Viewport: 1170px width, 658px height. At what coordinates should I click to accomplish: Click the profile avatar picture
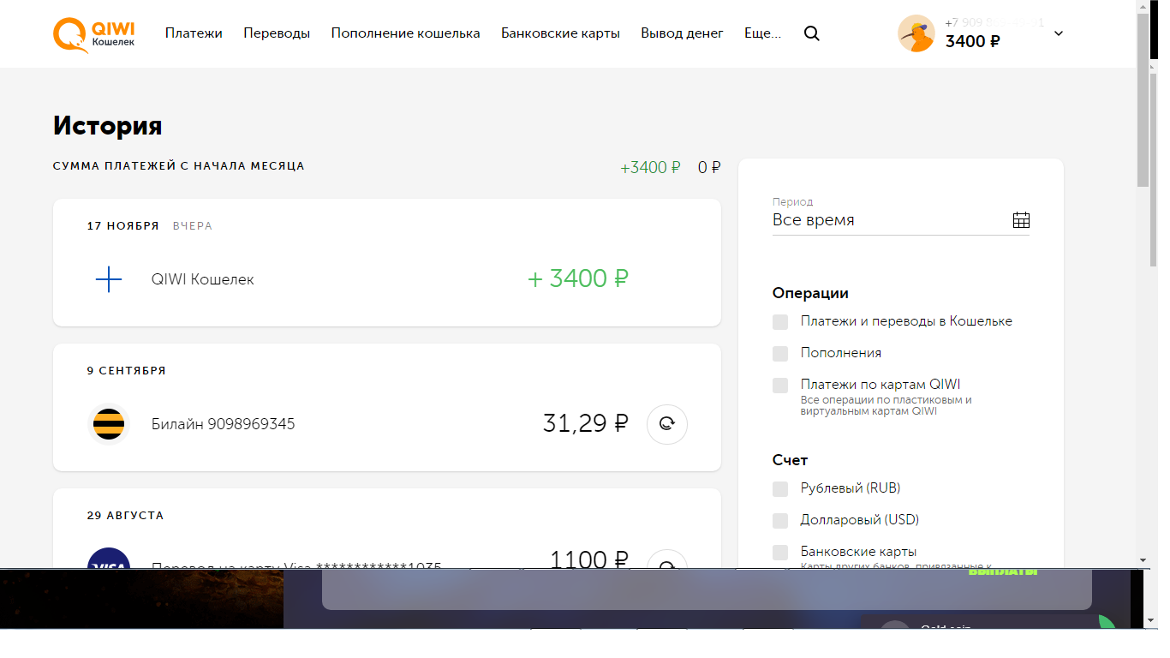click(x=916, y=33)
